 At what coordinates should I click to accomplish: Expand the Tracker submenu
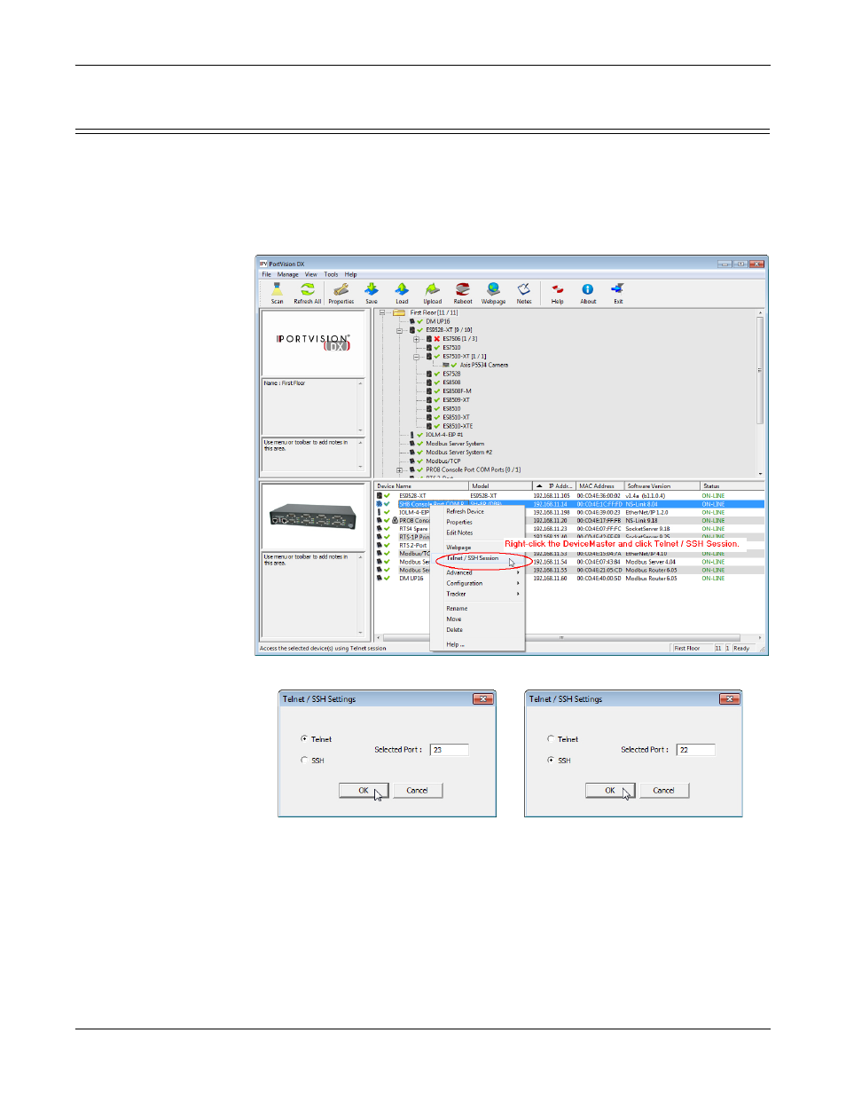coord(477,594)
